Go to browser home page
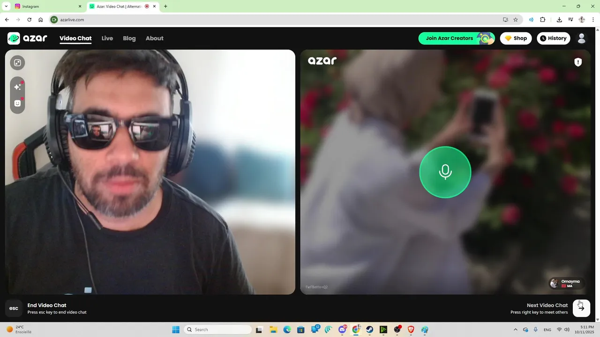 tap(41, 20)
